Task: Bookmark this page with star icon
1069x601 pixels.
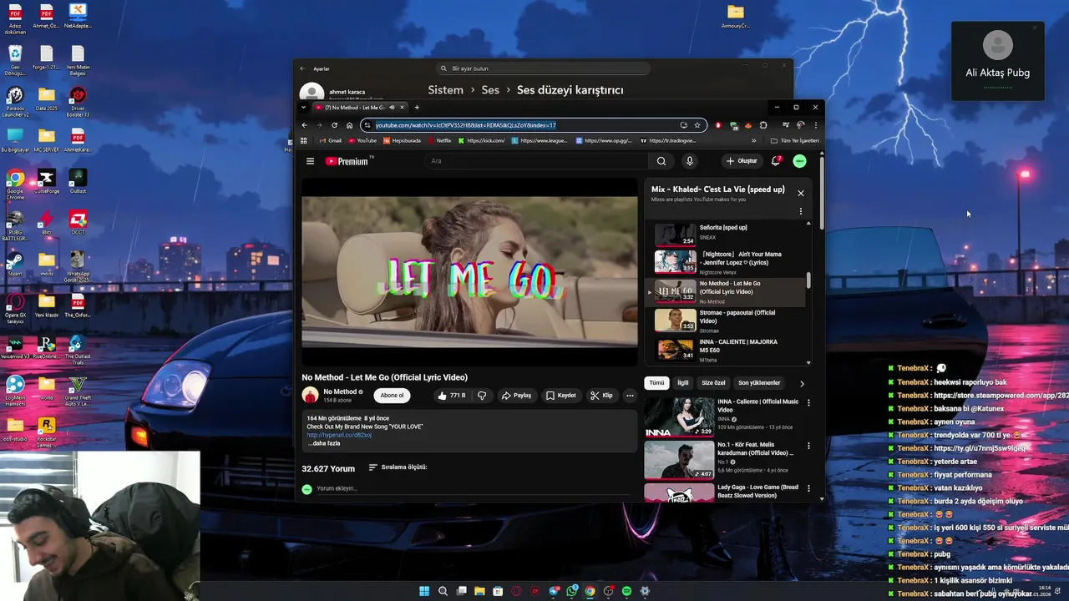Action: [697, 125]
